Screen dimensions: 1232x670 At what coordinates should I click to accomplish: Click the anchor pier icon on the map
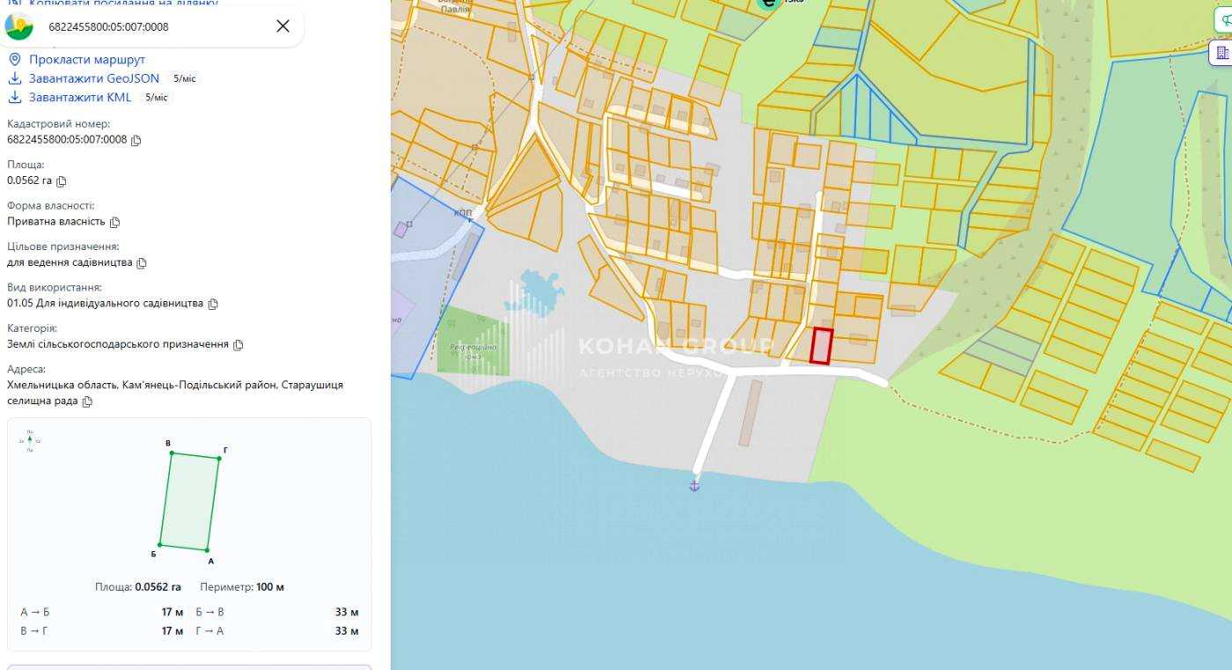(694, 485)
